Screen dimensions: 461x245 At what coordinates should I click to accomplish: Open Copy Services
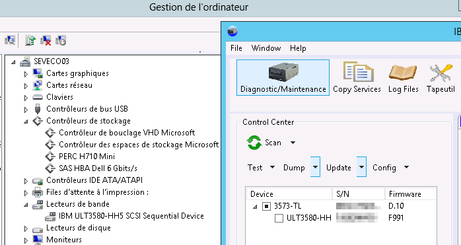pos(357,77)
